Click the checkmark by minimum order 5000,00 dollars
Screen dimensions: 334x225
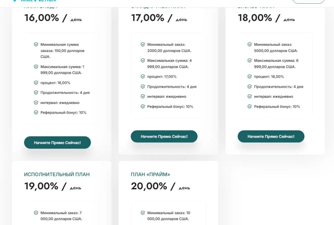(x=250, y=45)
